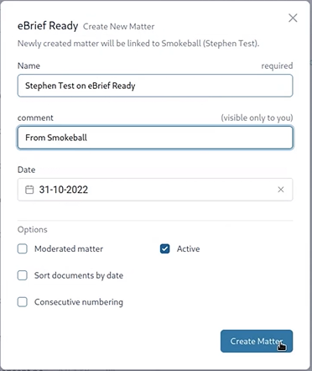Click the 'Name' field label
The image size is (312, 371).
click(29, 65)
